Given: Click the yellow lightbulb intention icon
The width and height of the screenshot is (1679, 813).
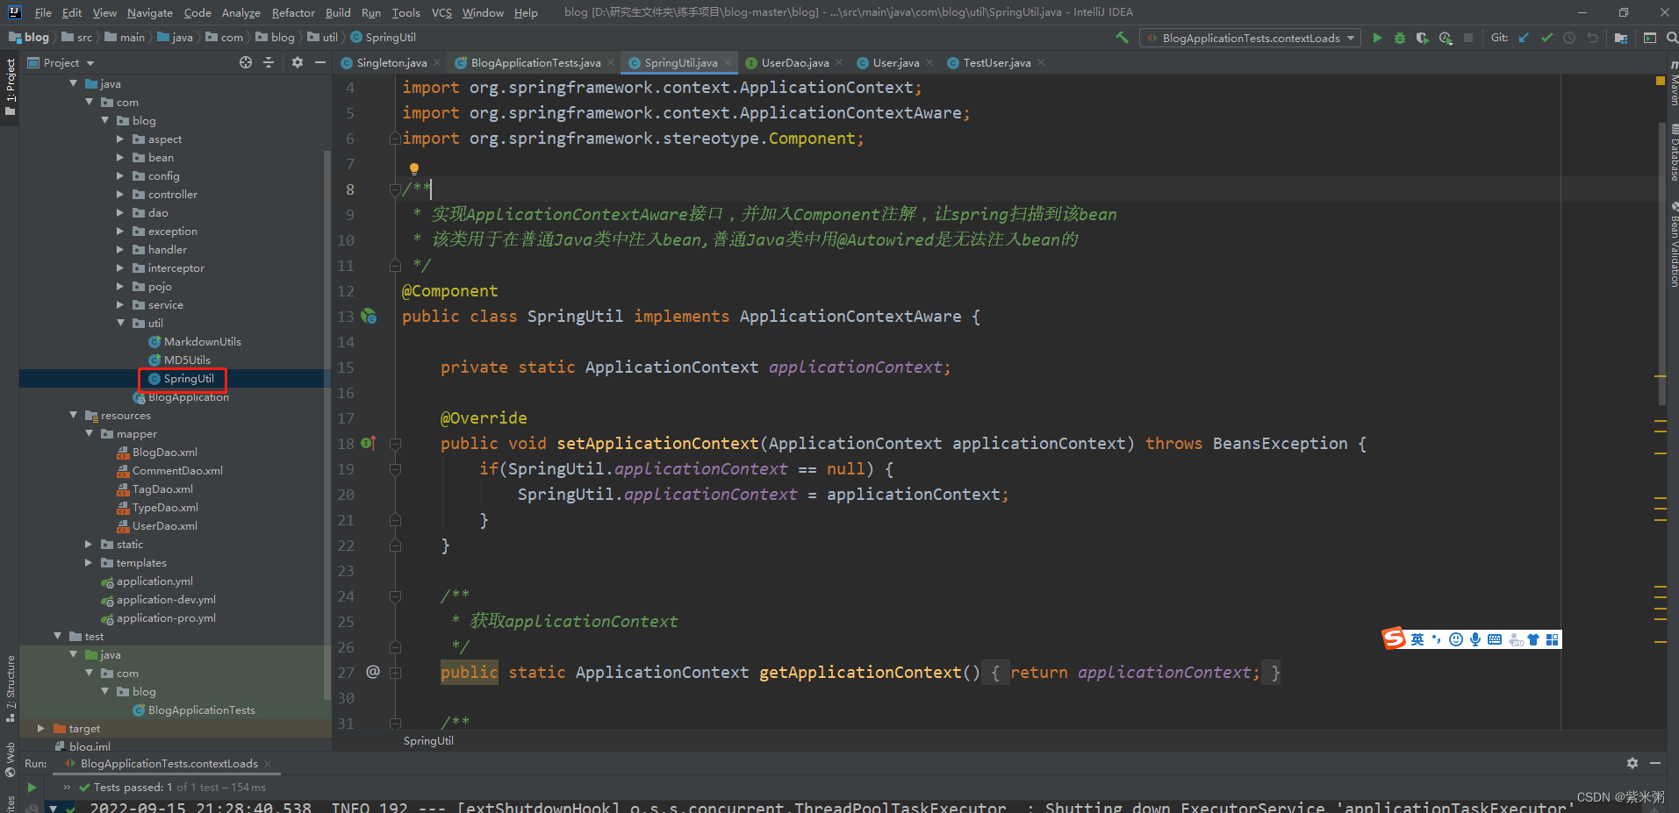Looking at the screenshot, I should tap(414, 168).
